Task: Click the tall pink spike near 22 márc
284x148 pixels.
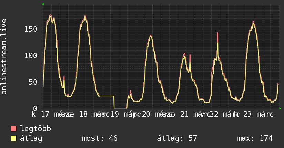Action: point(217,38)
